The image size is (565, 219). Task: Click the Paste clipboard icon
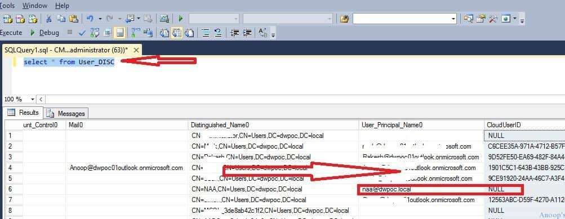[73, 19]
